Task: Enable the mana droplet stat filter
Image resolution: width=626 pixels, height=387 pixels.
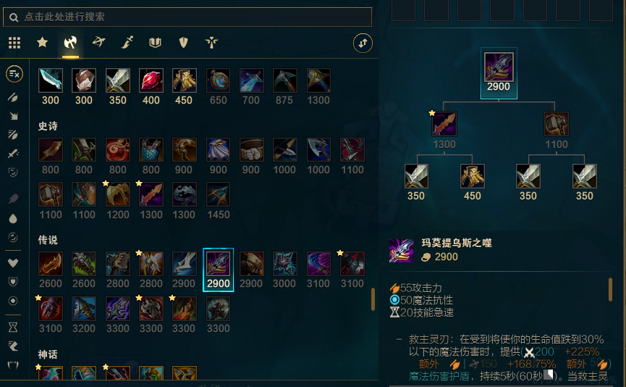Action: [13, 218]
